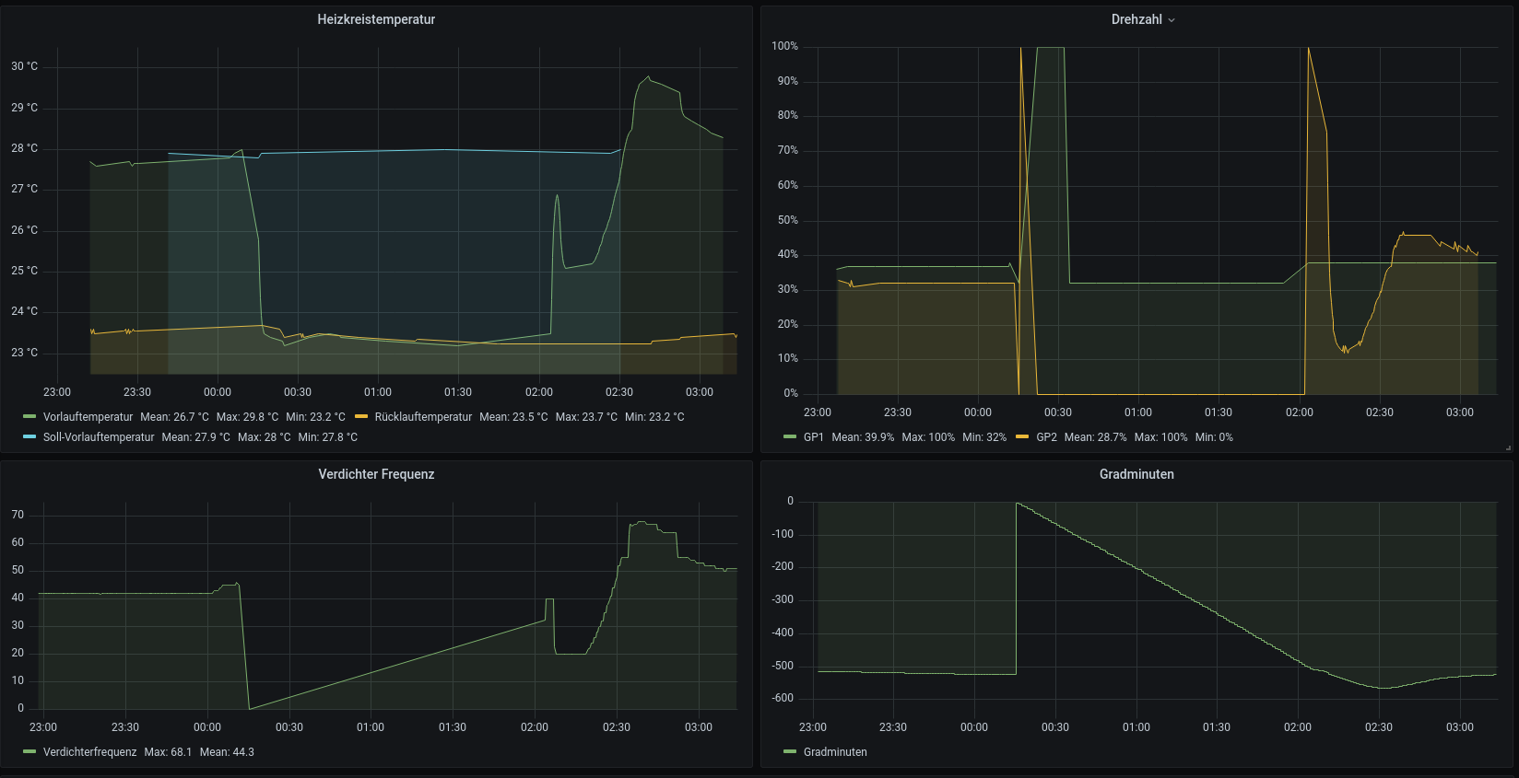The width and height of the screenshot is (1519, 778).
Task: Toggle the Rücklauftemperatur series label
Action: coord(423,417)
